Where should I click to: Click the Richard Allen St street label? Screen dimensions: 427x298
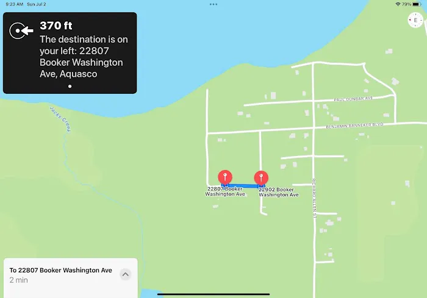(x=314, y=196)
